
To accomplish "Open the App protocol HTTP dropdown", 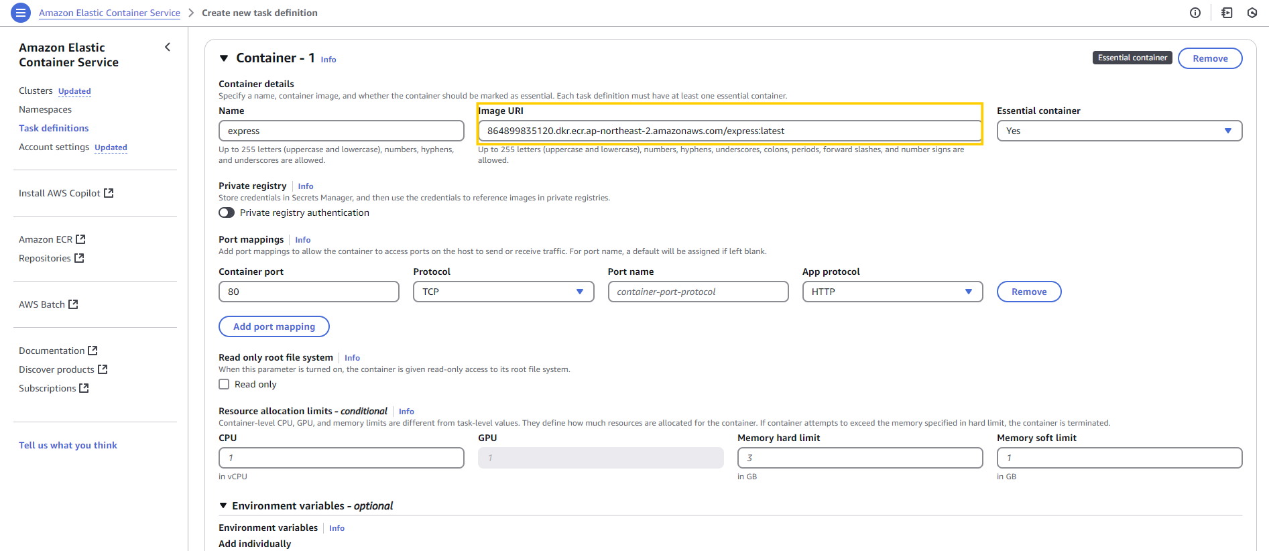I will (x=892, y=292).
